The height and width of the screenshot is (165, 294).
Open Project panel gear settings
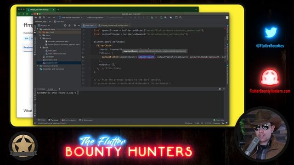[x=74, y=26]
